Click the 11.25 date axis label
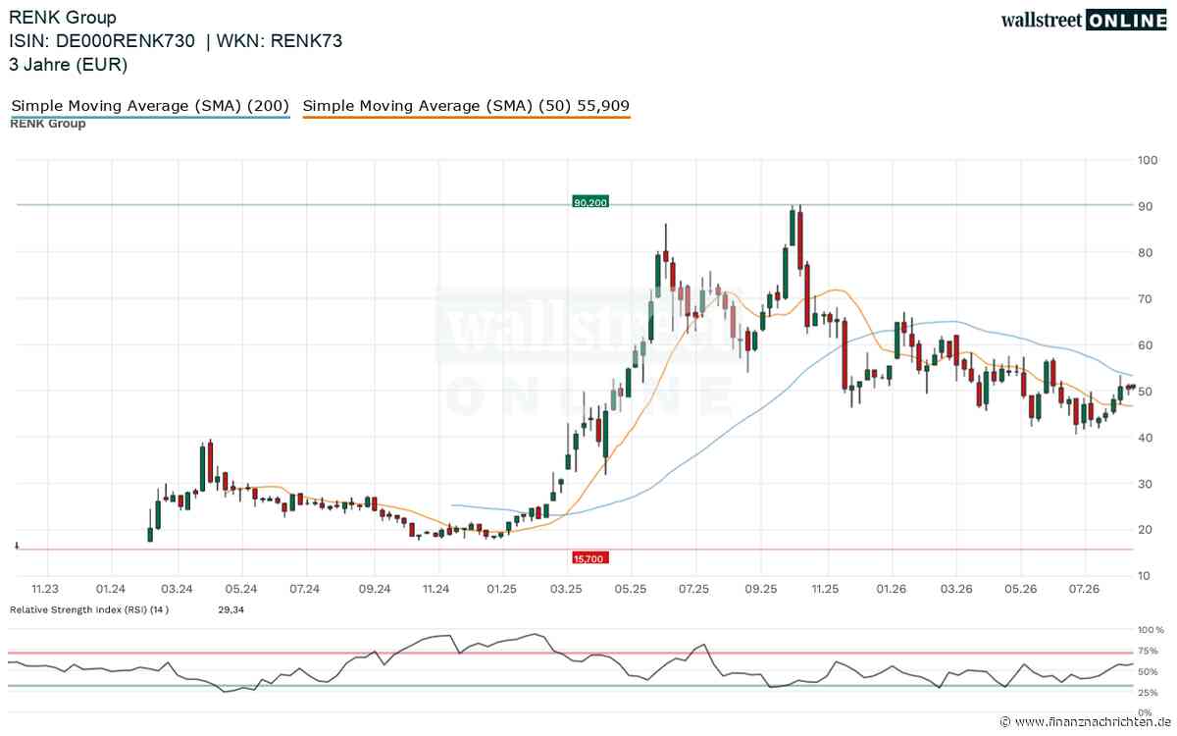This screenshot has height=736, width=1177. [826, 589]
